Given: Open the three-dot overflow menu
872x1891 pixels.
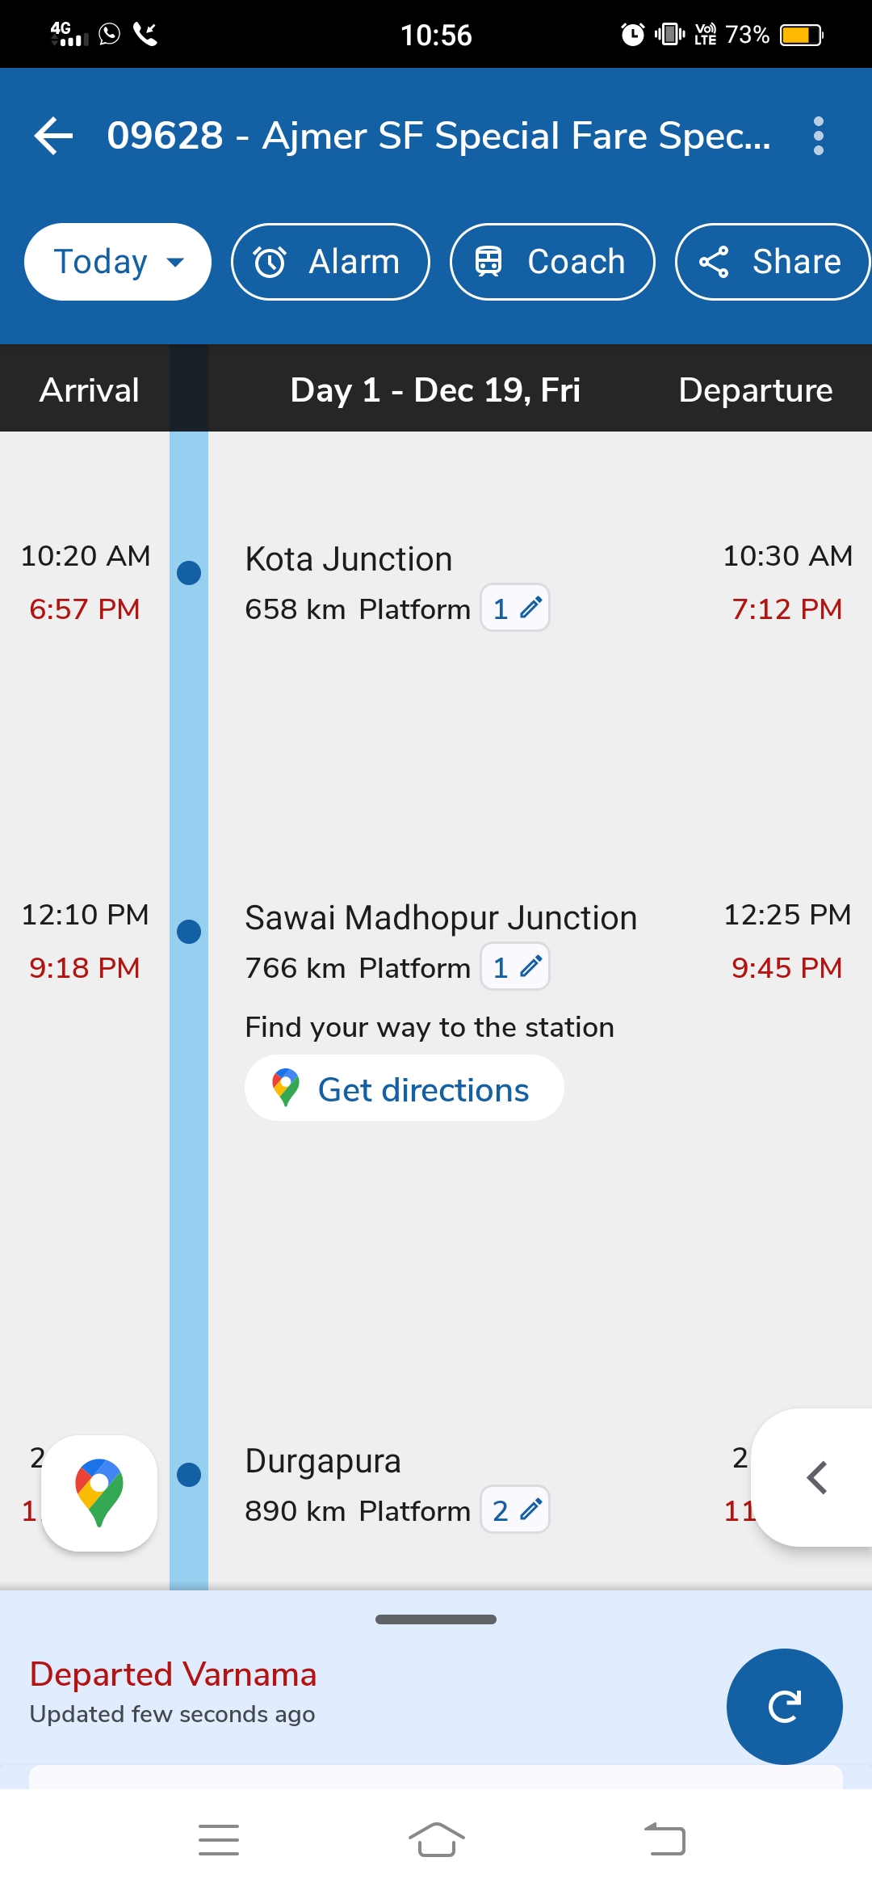Looking at the screenshot, I should point(818,136).
